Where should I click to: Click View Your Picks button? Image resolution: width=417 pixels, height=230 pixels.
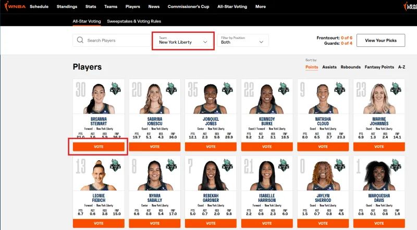point(381,41)
